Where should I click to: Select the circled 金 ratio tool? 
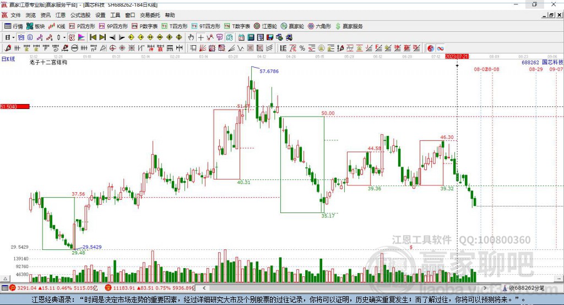click(321, 48)
